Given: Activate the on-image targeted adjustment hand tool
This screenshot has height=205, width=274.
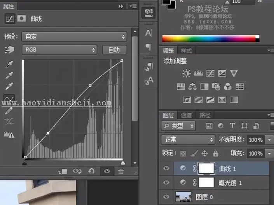Looking at the screenshot, I should 9,50.
